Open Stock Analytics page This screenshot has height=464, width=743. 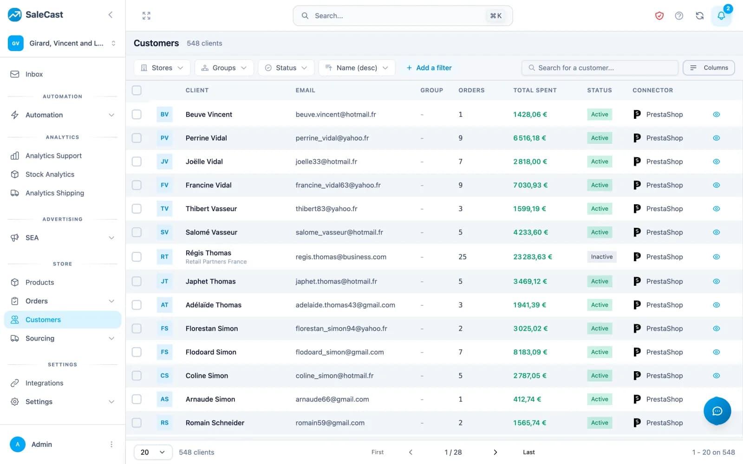click(x=62, y=174)
